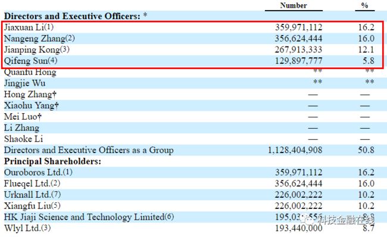Select the percentage "5.8"
The image size is (387, 237).
point(369,61)
